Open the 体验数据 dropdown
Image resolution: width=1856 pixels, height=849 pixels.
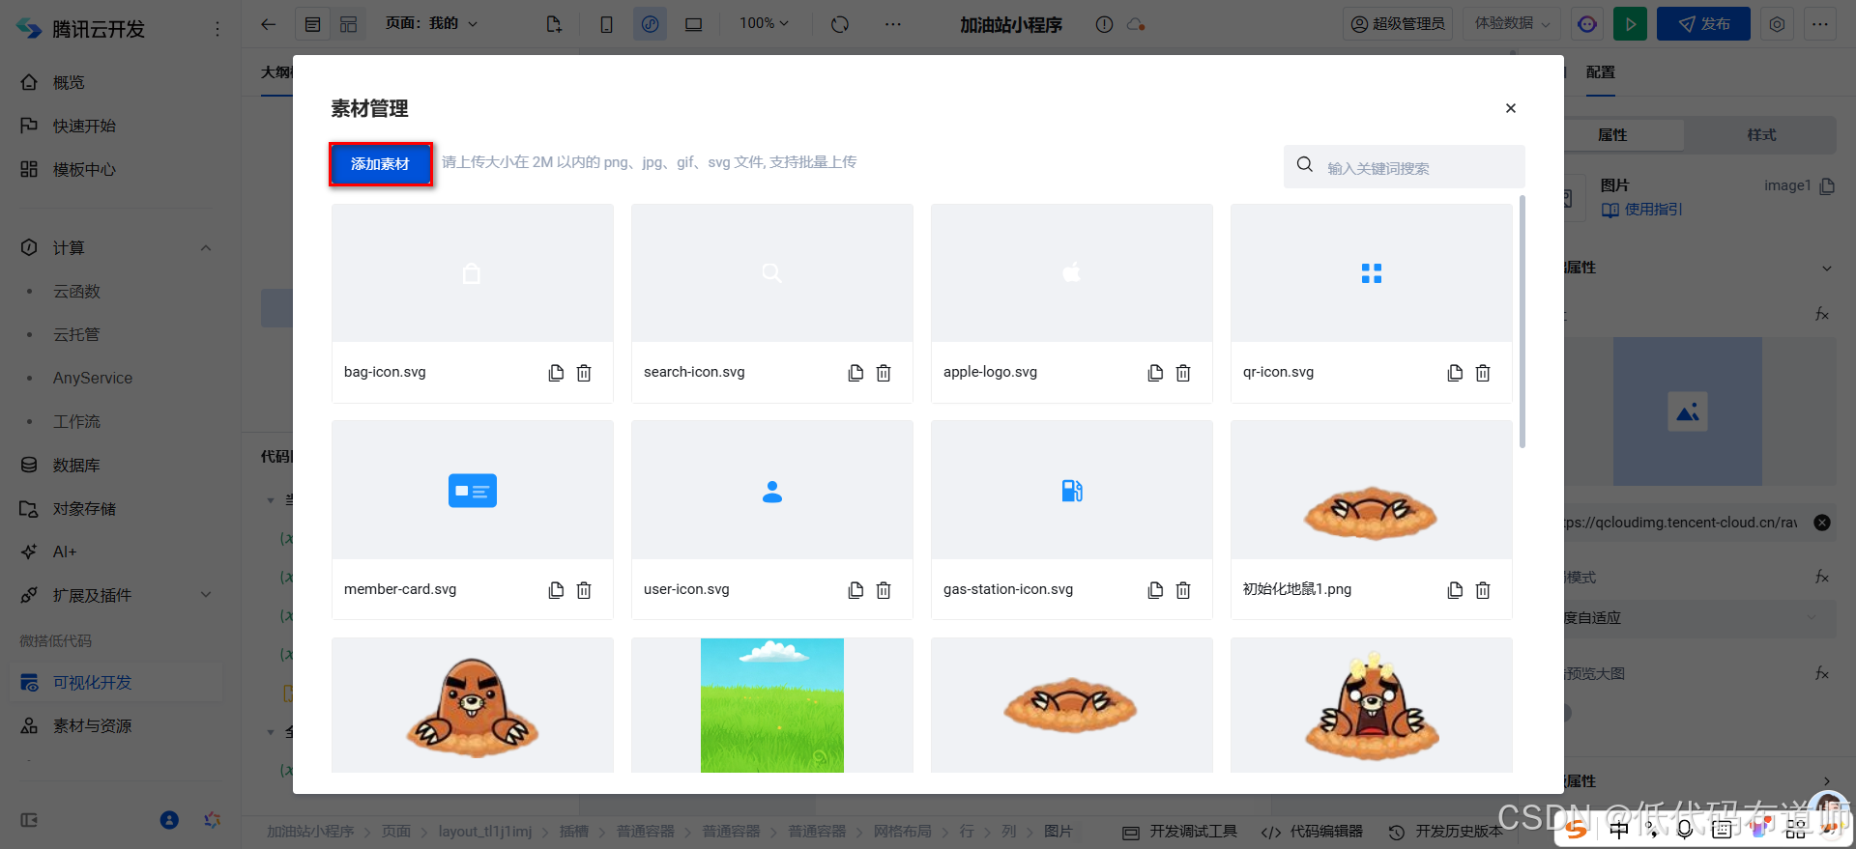click(x=1513, y=24)
